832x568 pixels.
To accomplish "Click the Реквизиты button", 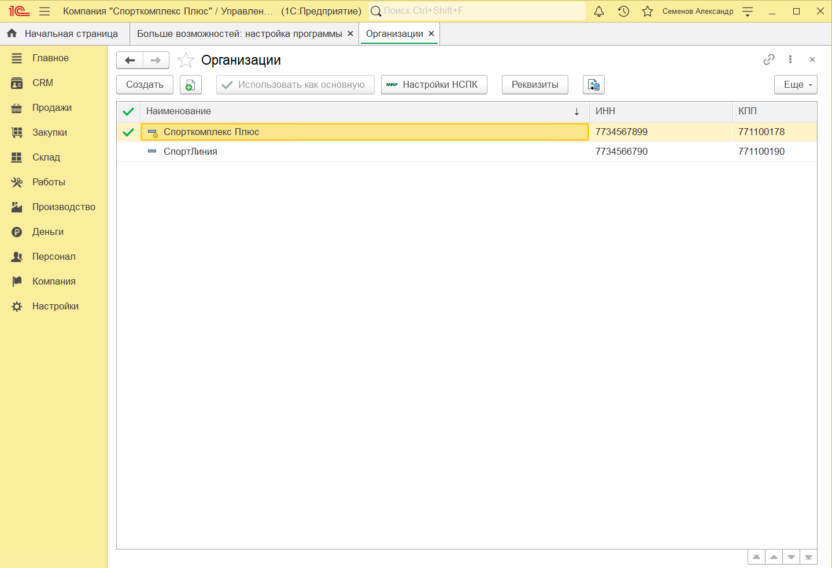I will (x=535, y=85).
